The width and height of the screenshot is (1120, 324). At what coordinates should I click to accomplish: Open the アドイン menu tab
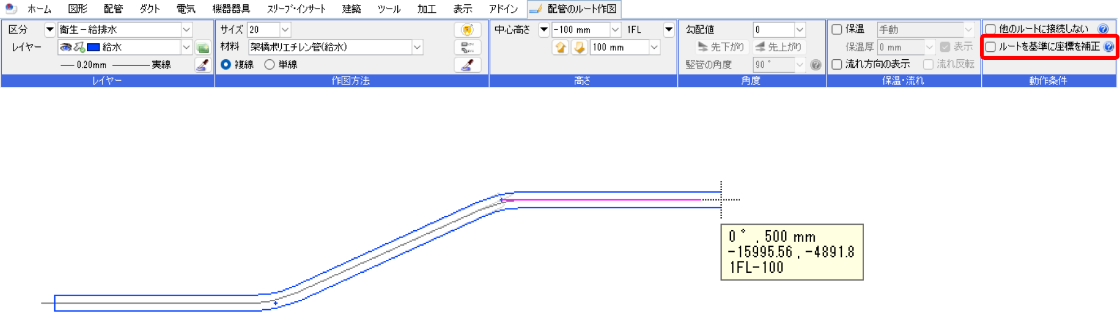click(x=503, y=9)
